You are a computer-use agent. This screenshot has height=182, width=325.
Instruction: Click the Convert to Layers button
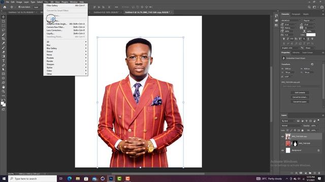[x=300, y=102]
